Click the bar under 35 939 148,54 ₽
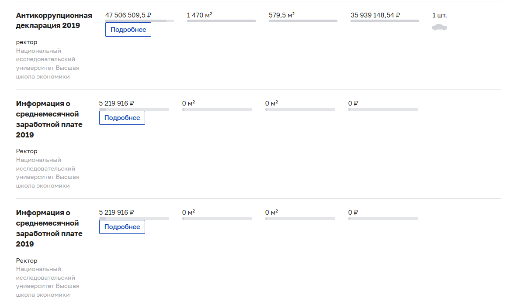The height and width of the screenshot is (305, 514). (385, 21)
